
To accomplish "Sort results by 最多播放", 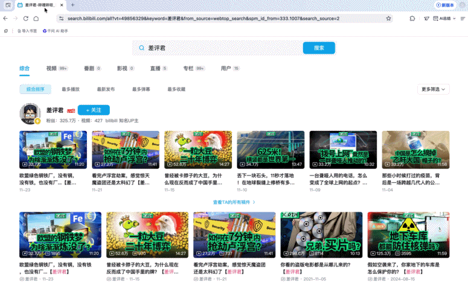I will pyautogui.click(x=71, y=89).
